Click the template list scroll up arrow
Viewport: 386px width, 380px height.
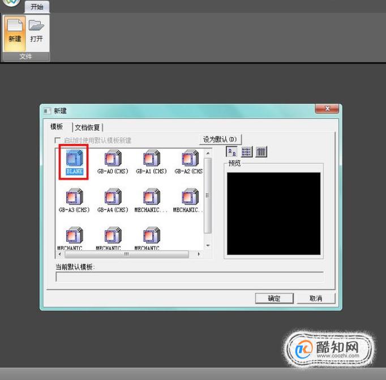pos(208,153)
